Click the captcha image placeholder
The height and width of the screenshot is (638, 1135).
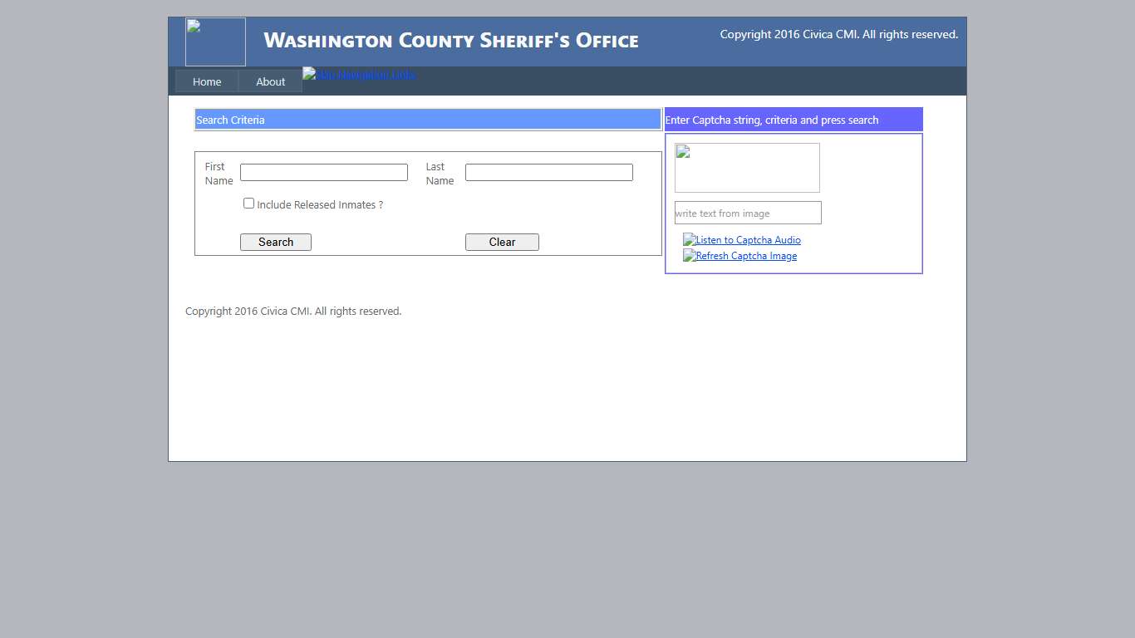(x=746, y=167)
